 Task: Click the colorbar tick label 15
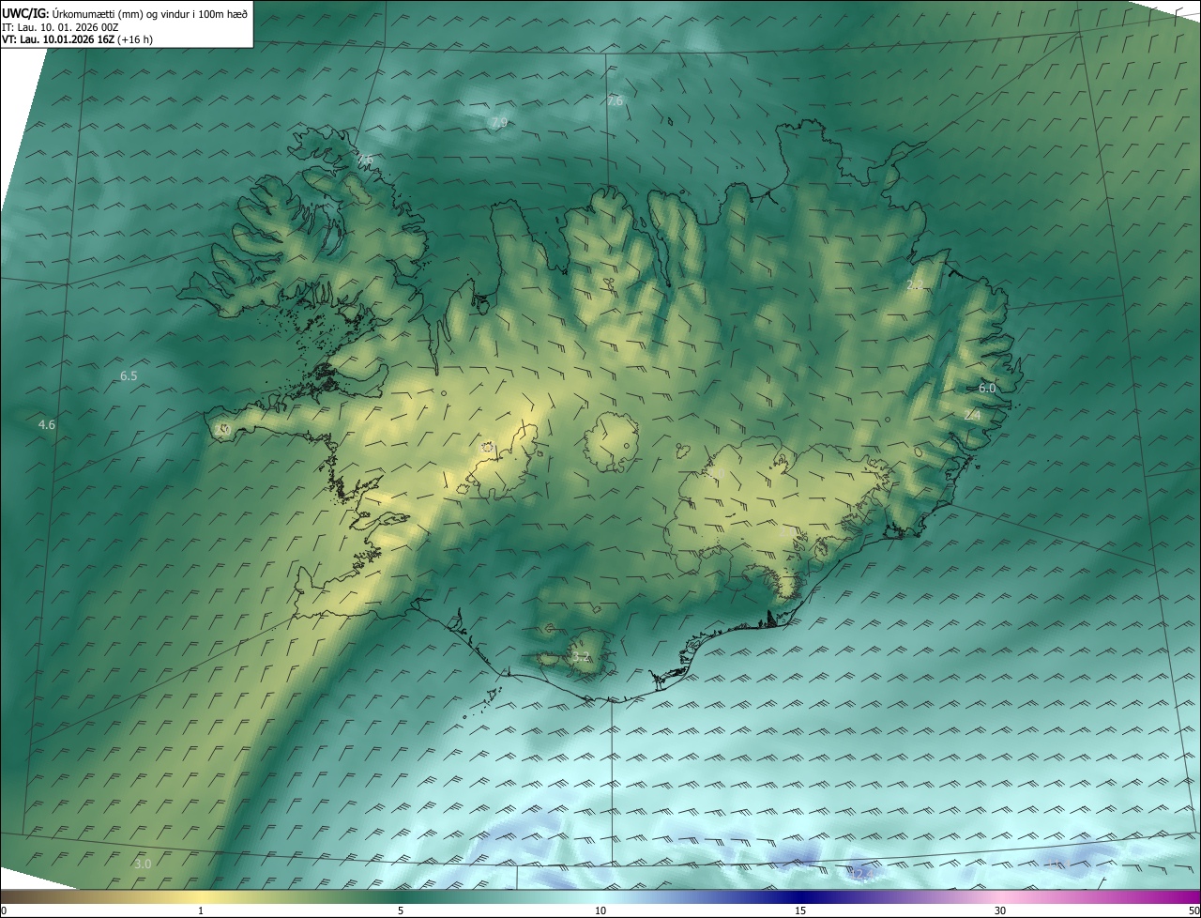pos(800,911)
